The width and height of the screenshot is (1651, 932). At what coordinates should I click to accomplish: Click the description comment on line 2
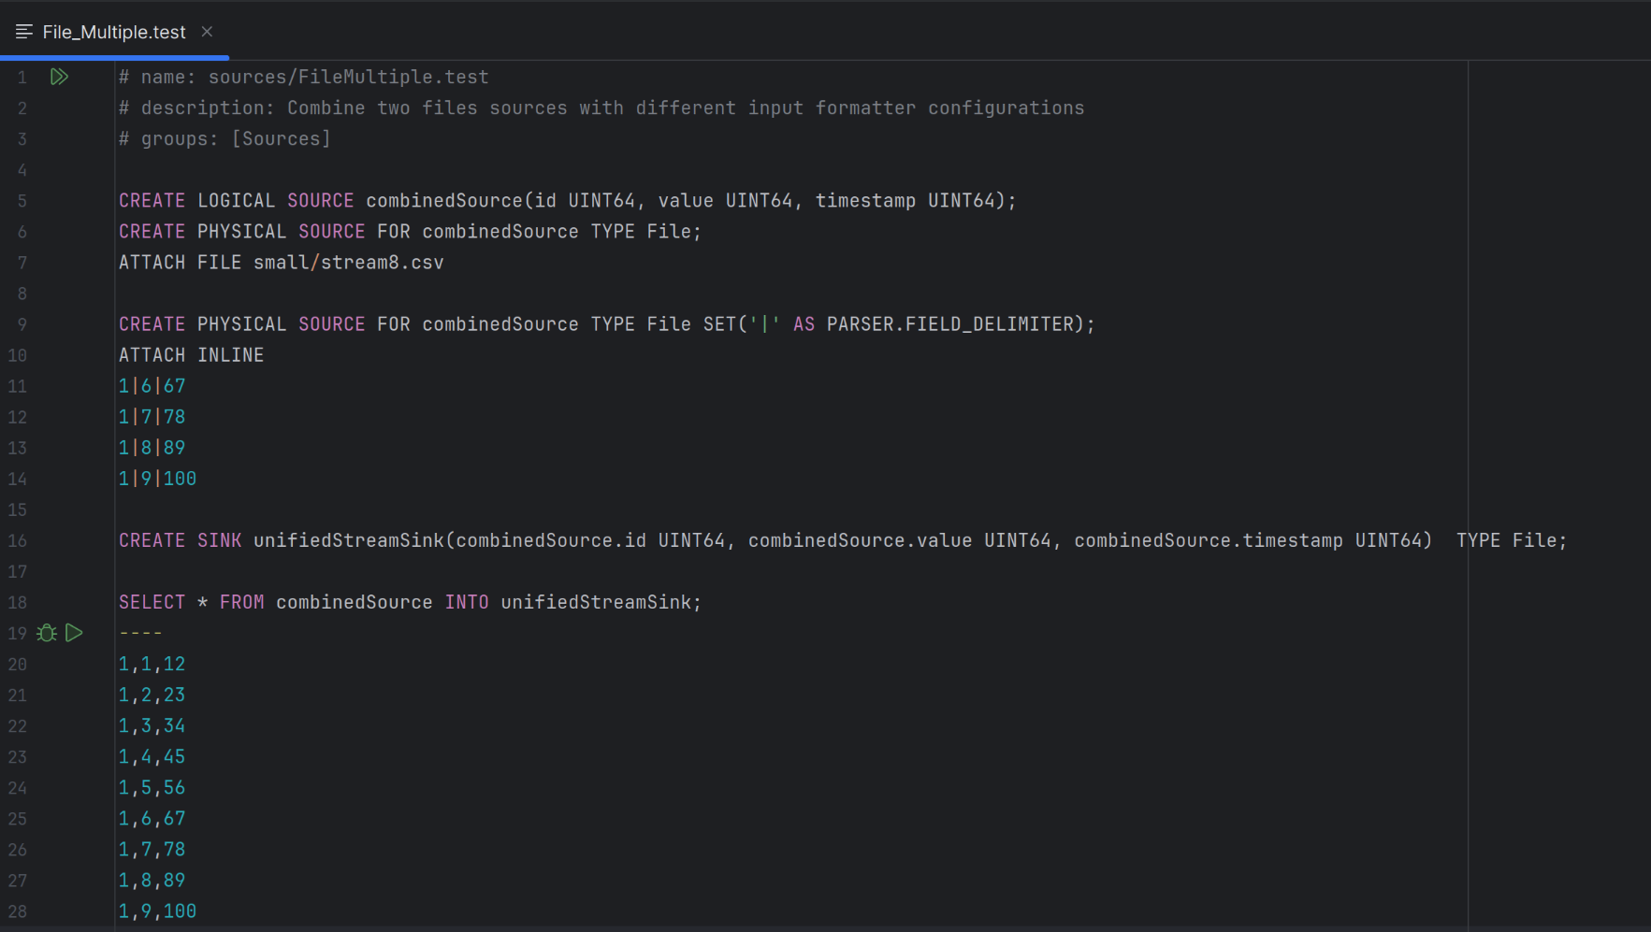pos(601,108)
